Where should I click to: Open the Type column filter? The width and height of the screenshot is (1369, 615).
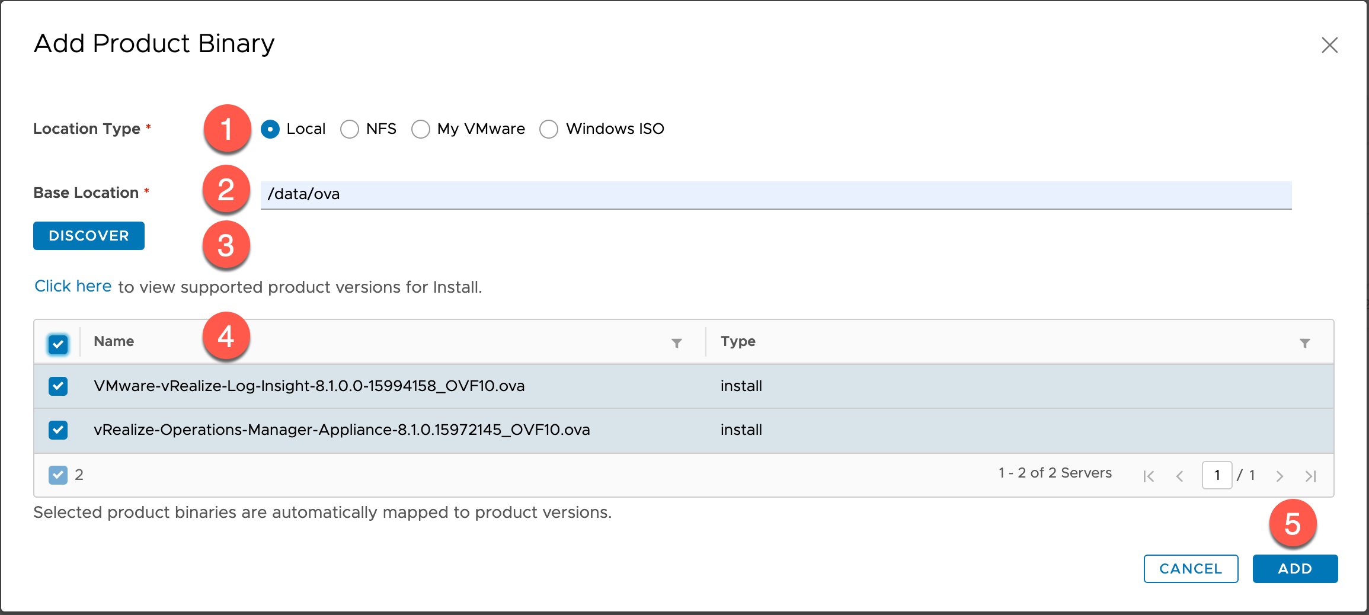pyautogui.click(x=1304, y=343)
